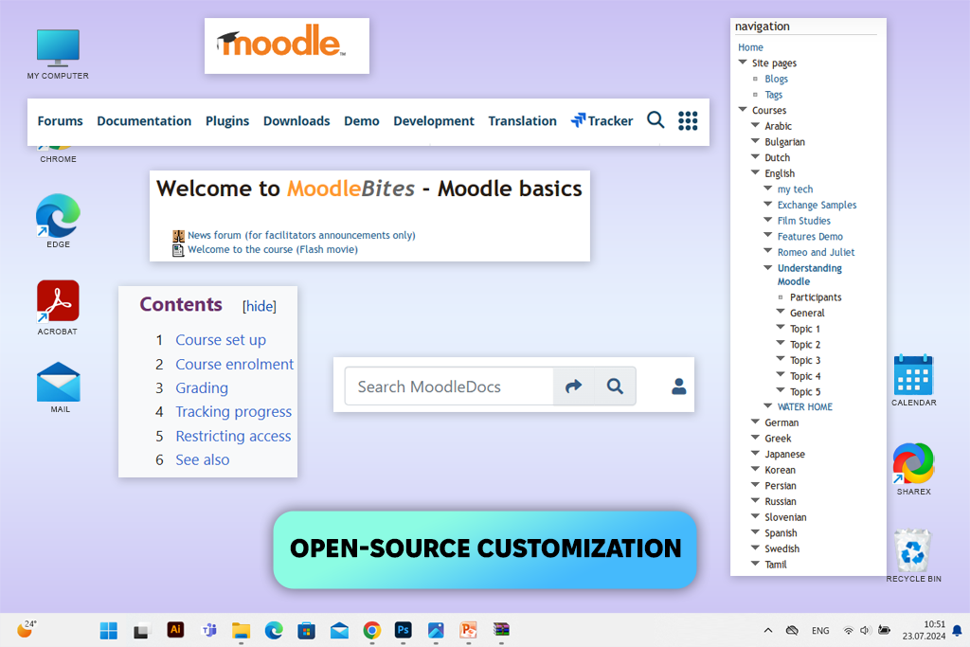Screen dimensions: 970x647
Task: Open Restricting access contents link
Action: (233, 436)
